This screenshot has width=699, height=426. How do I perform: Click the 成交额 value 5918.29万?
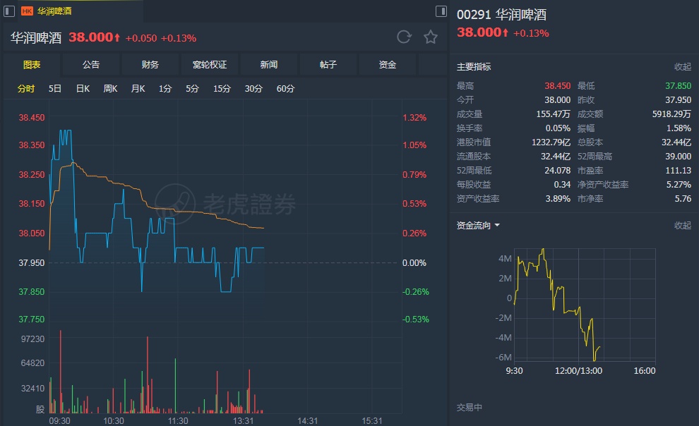coord(671,114)
